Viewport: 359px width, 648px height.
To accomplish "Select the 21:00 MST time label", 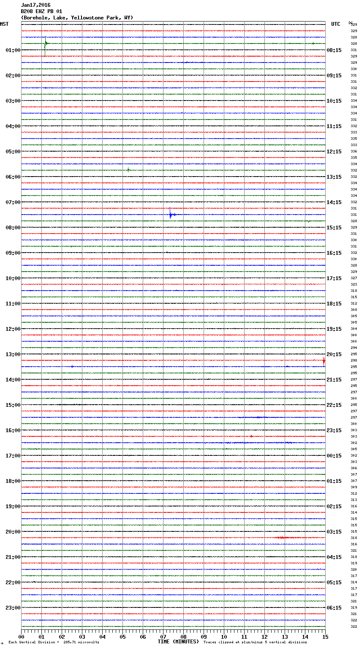I will click(13, 557).
